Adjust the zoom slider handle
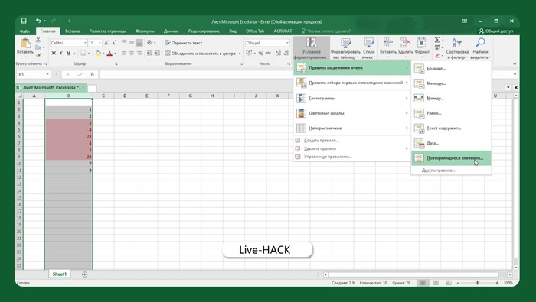 pos(478,283)
